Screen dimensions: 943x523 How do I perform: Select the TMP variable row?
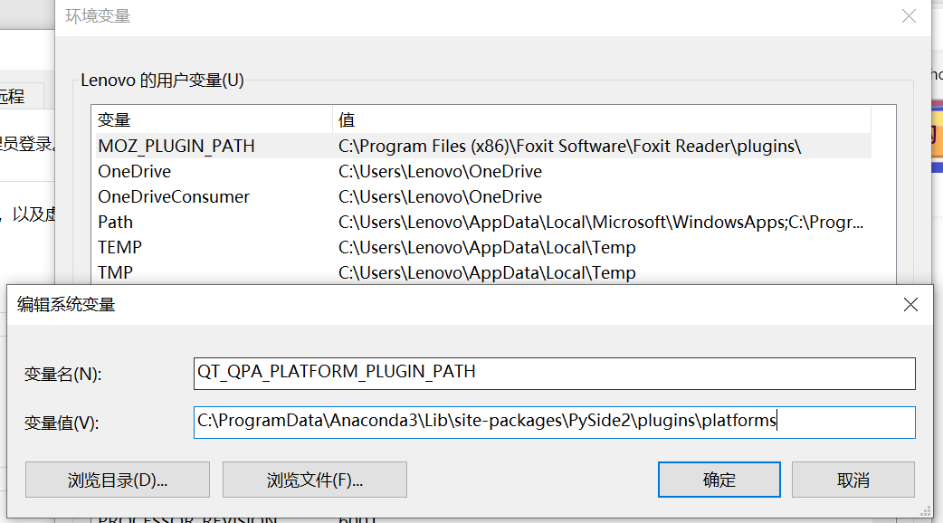[x=114, y=271]
